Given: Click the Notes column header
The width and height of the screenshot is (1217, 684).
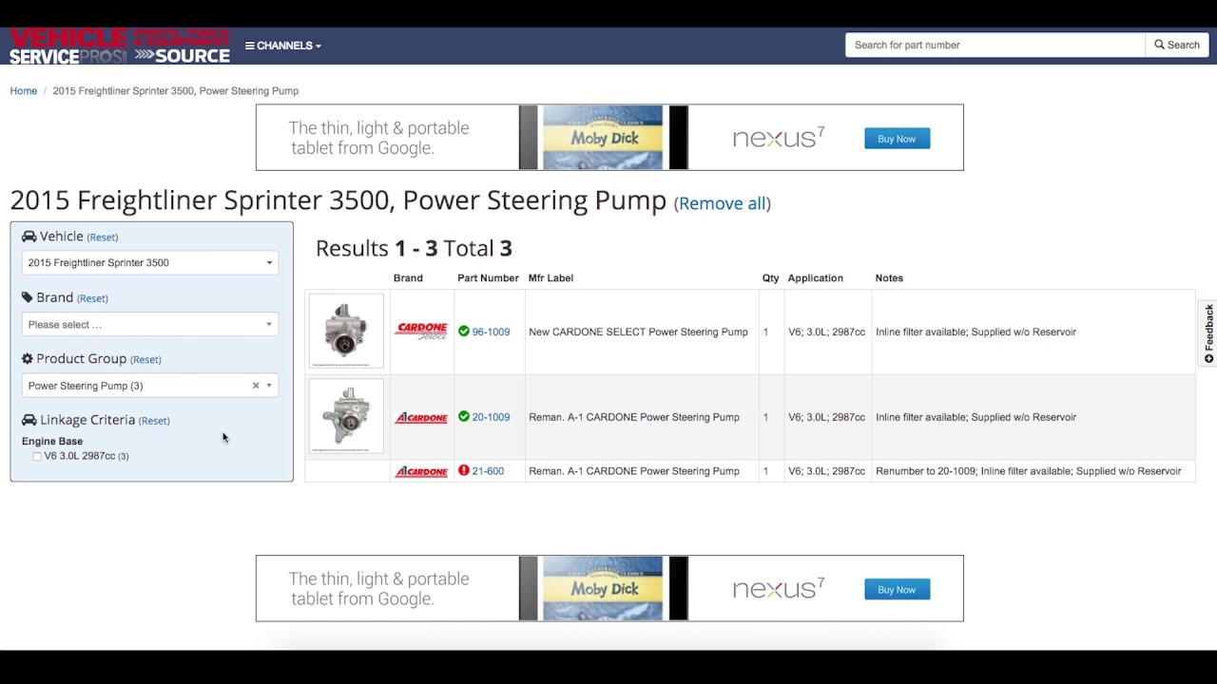Looking at the screenshot, I should pos(889,278).
